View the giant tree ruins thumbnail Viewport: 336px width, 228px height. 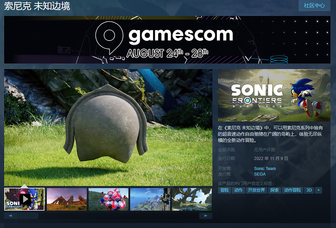coord(192,199)
